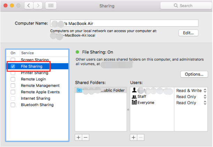The width and height of the screenshot is (213, 147).
Task: Click the red window close button
Action: click(6, 6)
